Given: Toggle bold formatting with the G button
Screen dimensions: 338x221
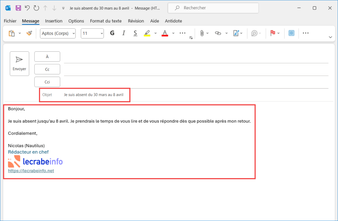Looking at the screenshot, I should pos(112,33).
